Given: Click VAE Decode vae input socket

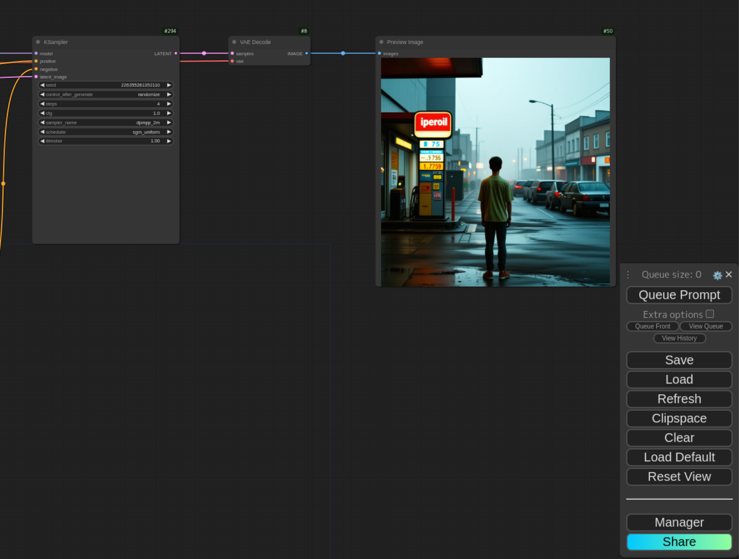Looking at the screenshot, I should pos(232,61).
